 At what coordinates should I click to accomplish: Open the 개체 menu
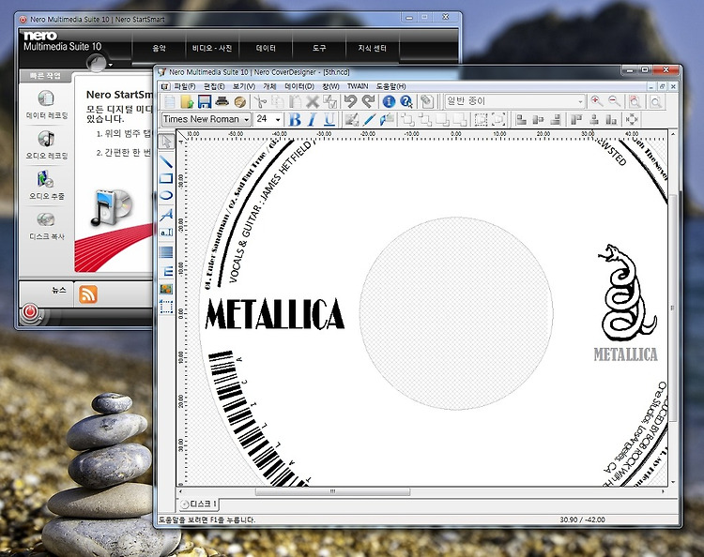269,86
